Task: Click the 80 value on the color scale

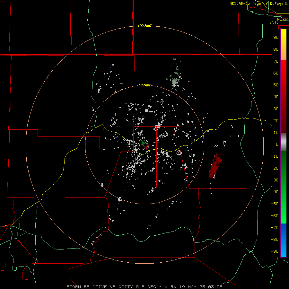Action: click(x=276, y=49)
